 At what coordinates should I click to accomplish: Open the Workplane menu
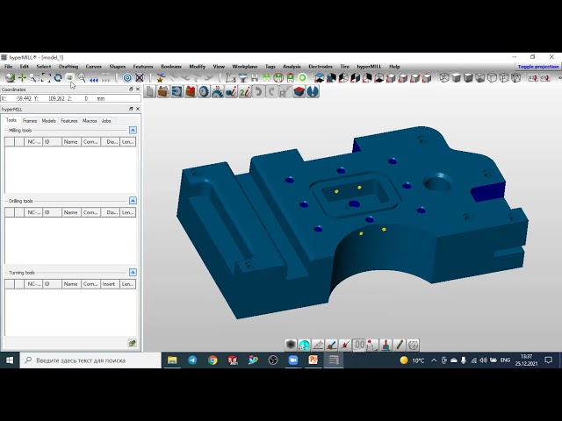click(245, 67)
